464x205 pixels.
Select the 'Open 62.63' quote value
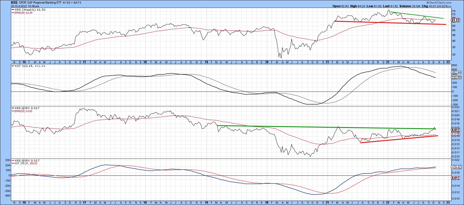(340, 6)
